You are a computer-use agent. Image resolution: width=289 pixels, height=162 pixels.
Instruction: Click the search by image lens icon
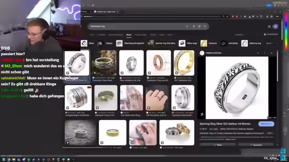tap(200, 27)
